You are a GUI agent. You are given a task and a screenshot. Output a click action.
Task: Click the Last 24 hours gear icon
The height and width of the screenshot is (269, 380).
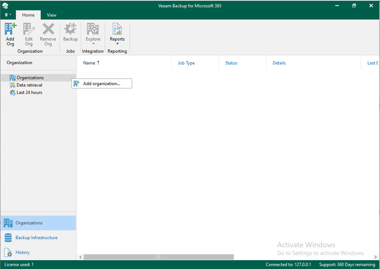coord(12,93)
